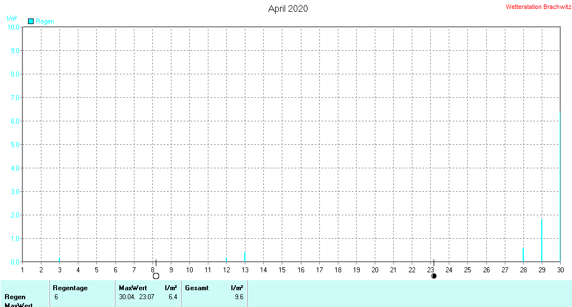Viewport: 572px width, 307px height.
Task: Click the '2.0' y-axis label
Action: (x=15, y=215)
